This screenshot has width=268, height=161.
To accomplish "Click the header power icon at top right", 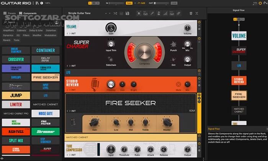I will [260, 3].
